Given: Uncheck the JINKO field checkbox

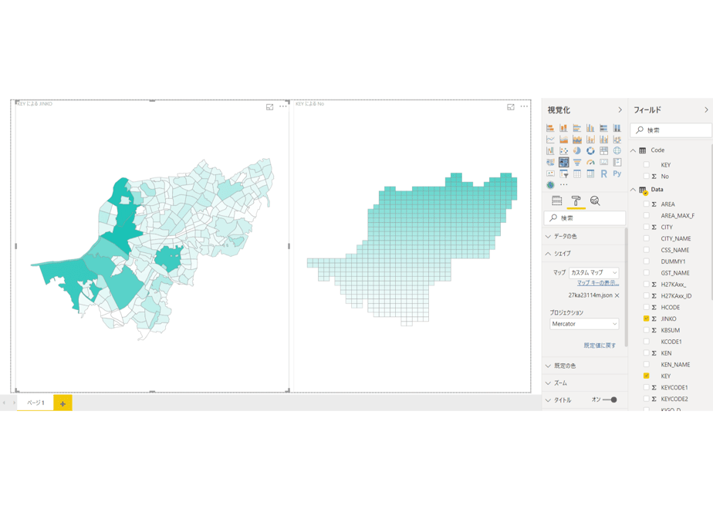Looking at the screenshot, I should pyautogui.click(x=646, y=319).
